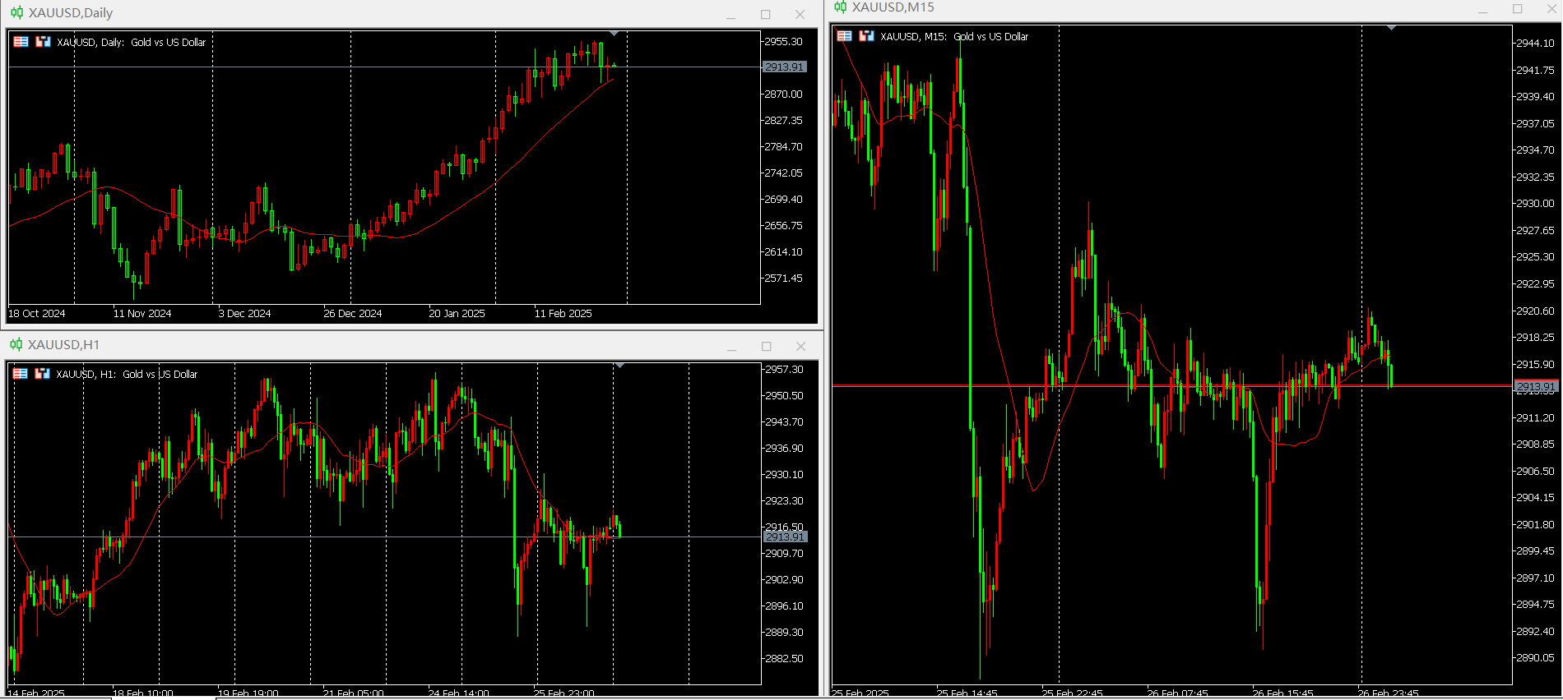Click the 2909.70 price scale label
The height and width of the screenshot is (700, 1563).
tap(784, 553)
